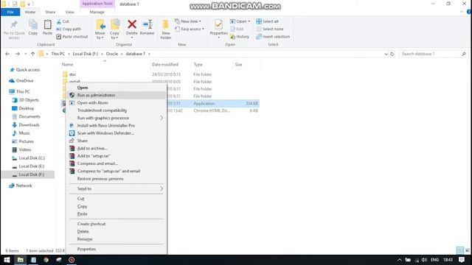Image resolution: width=472 pixels, height=265 pixels.
Task: Choose Run as administrator
Action: [x=117, y=95]
